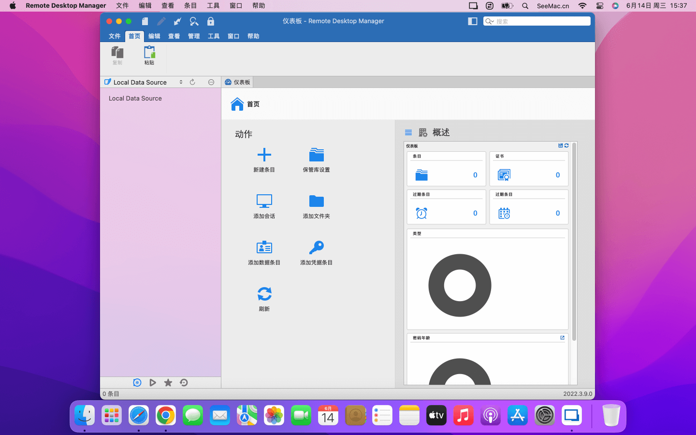Switch to the 管理 ribbon tab
The width and height of the screenshot is (696, 435).
[x=194, y=36]
